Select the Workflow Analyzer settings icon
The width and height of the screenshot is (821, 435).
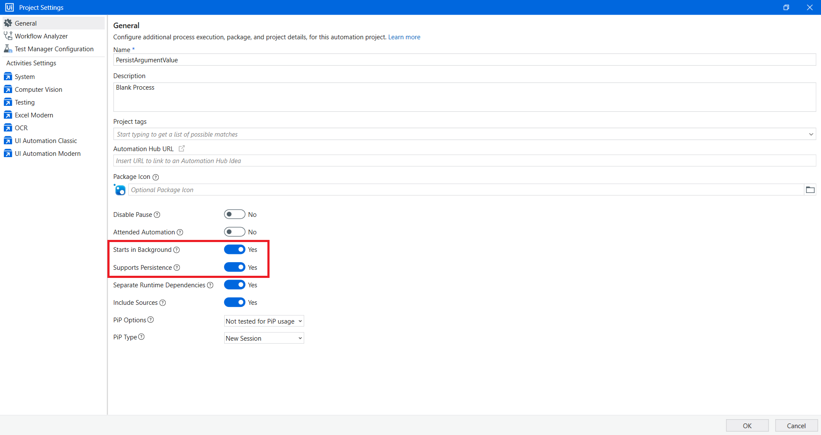(7, 36)
